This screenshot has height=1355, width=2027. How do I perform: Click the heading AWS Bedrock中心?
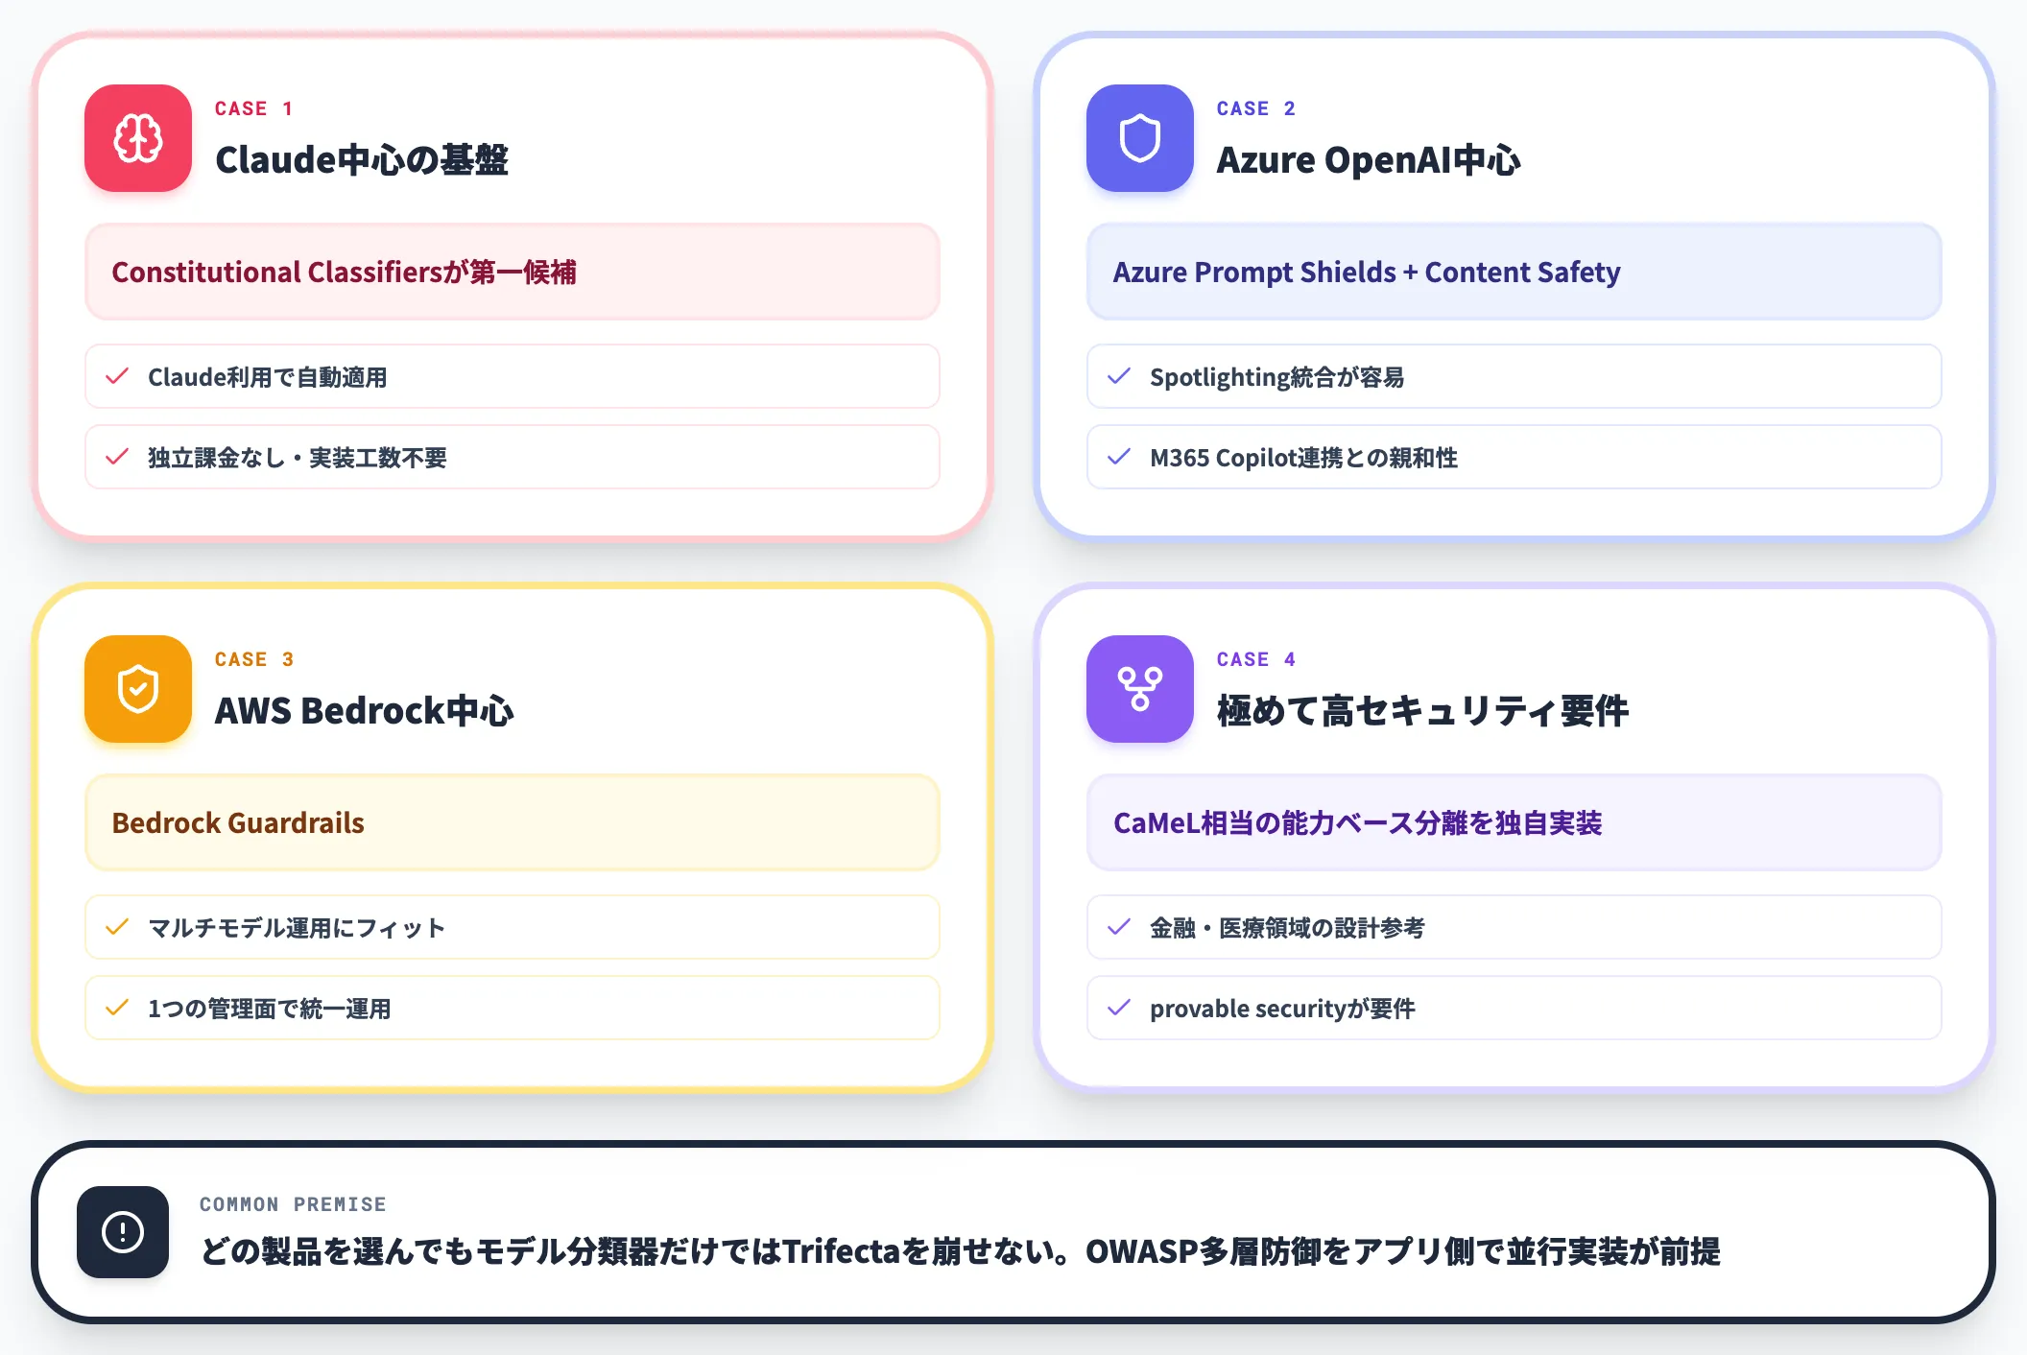365,710
